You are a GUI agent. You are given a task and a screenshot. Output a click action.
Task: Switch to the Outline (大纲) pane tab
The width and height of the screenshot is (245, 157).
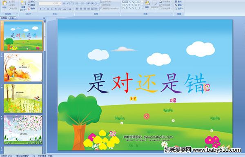[11, 18]
